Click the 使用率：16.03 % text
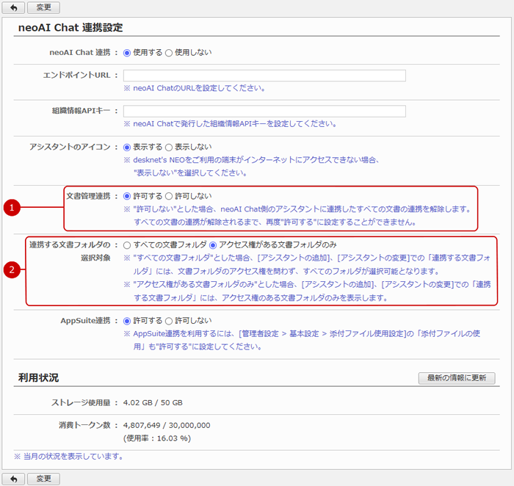This screenshot has width=514, height=486. 157,438
